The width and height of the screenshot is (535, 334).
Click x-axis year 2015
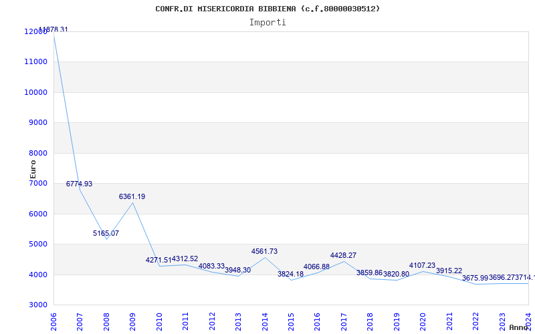pos(291,321)
